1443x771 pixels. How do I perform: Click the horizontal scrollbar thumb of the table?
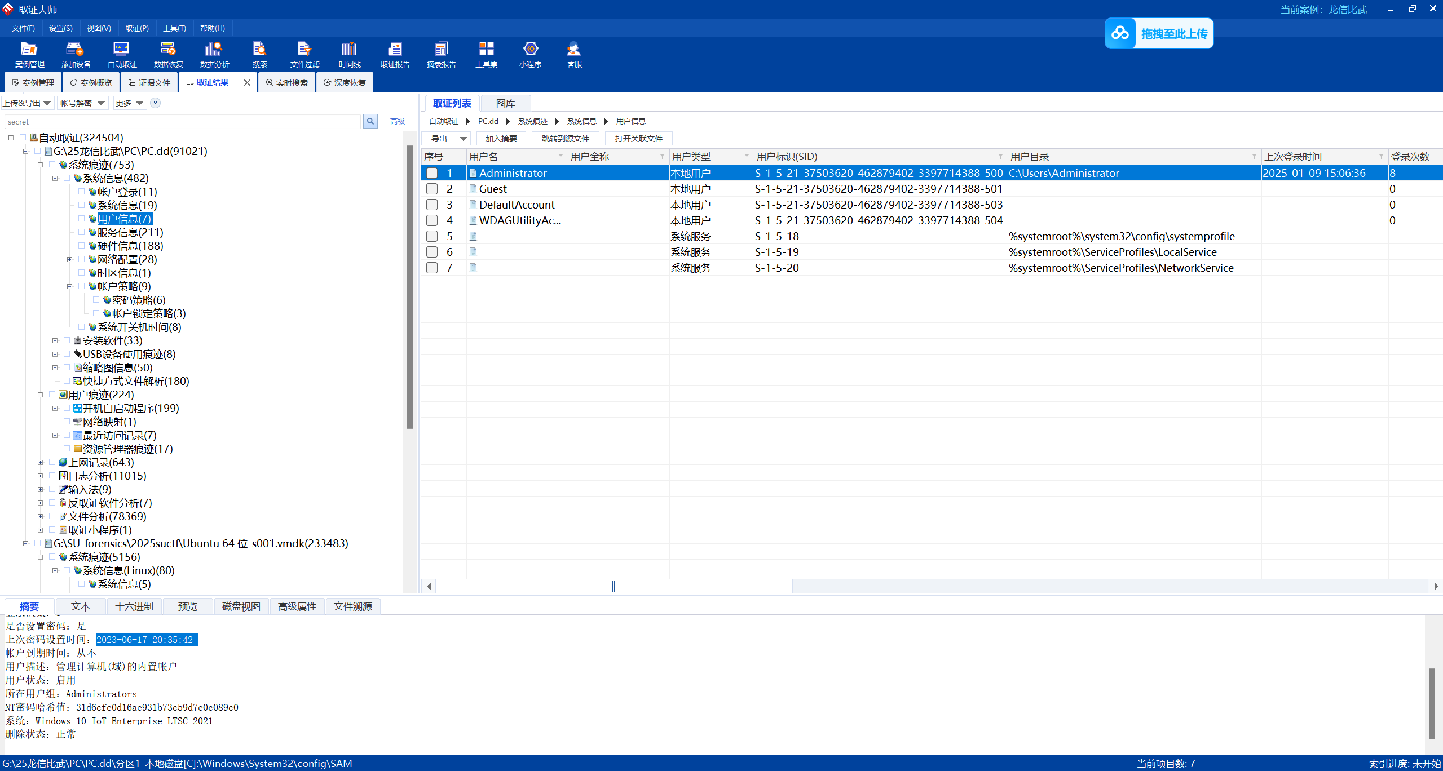click(614, 586)
